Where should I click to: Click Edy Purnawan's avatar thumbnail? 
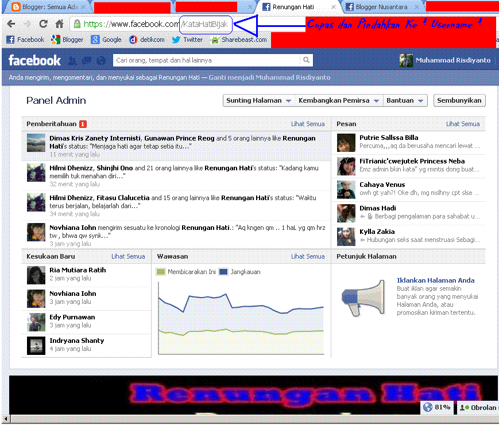[36, 322]
